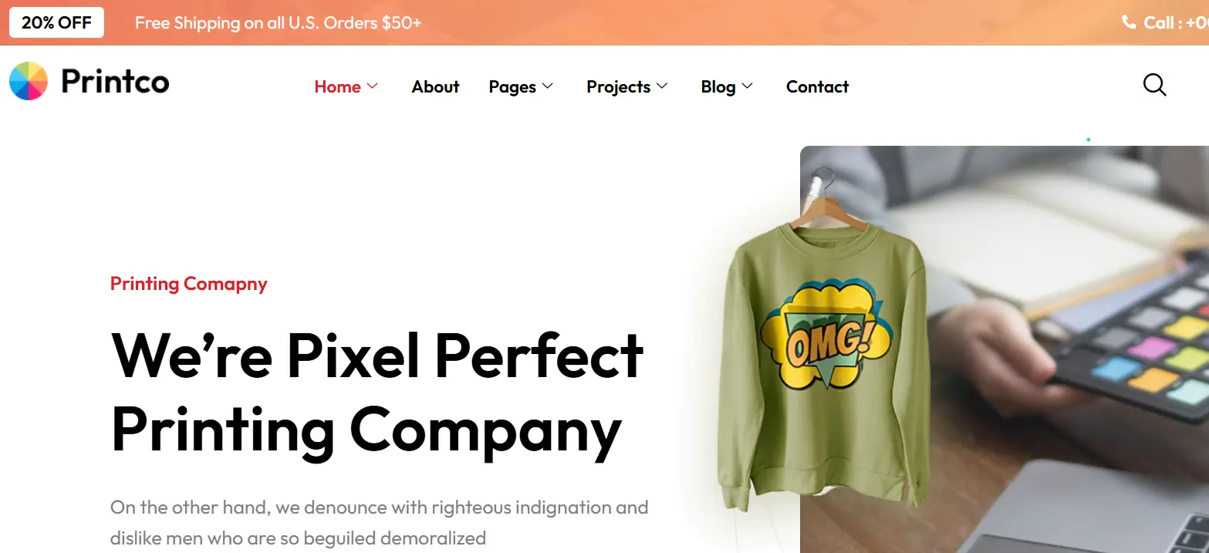Select the Home navigation item
The height and width of the screenshot is (553, 1209).
pyautogui.click(x=337, y=86)
